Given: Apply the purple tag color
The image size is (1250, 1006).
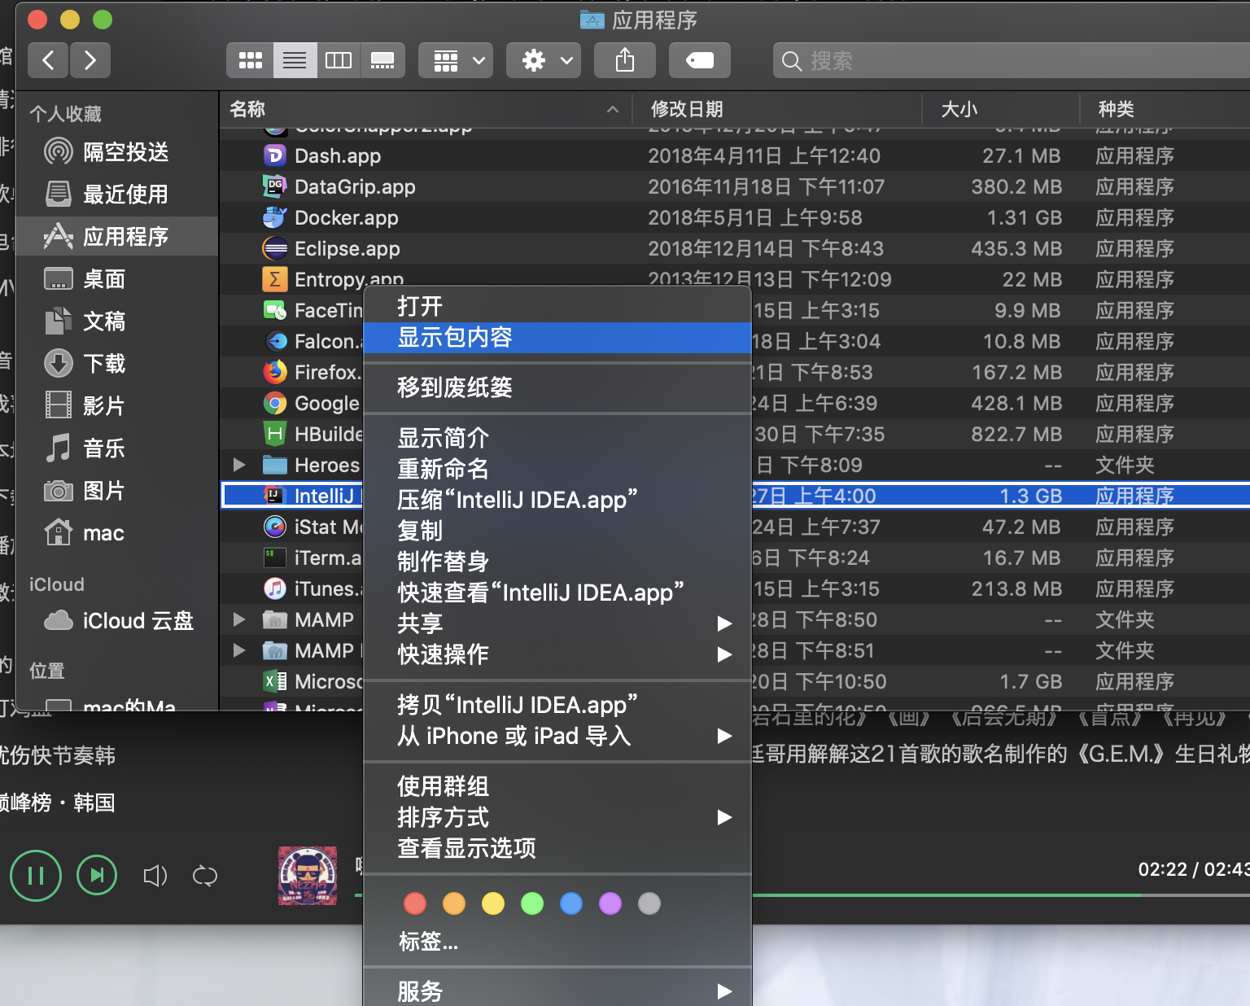Looking at the screenshot, I should tap(610, 903).
